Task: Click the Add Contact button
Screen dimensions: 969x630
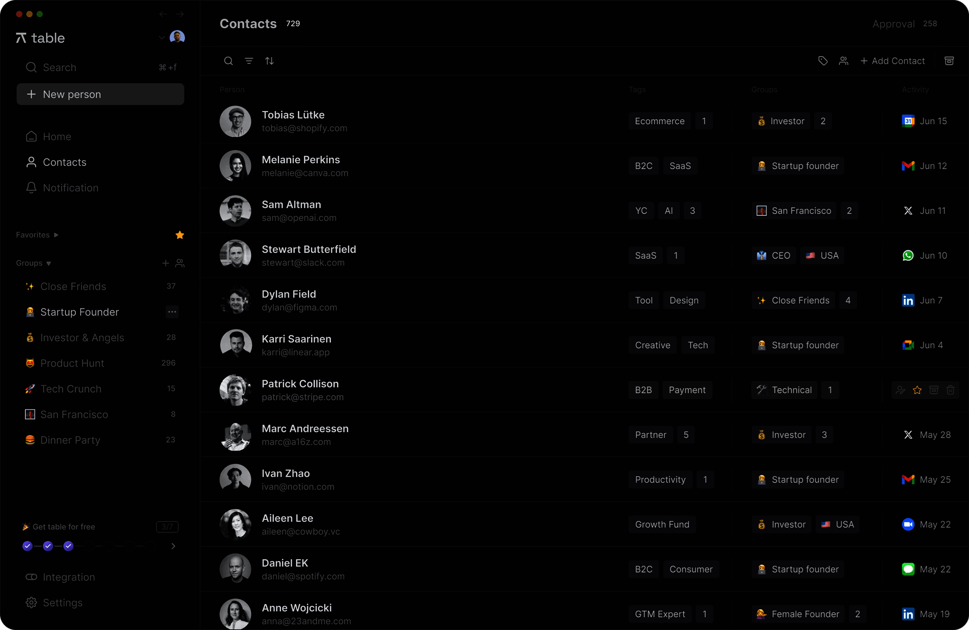Action: click(x=893, y=61)
